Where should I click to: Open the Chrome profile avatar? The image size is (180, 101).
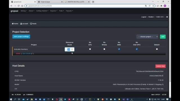click(x=165, y=6)
